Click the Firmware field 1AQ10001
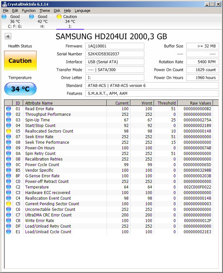223x273 pixels. 115,46
